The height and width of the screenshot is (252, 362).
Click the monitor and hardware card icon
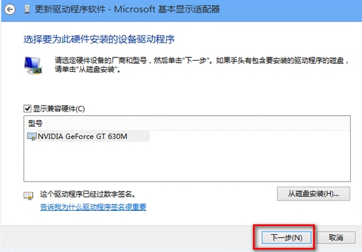[x=33, y=65]
